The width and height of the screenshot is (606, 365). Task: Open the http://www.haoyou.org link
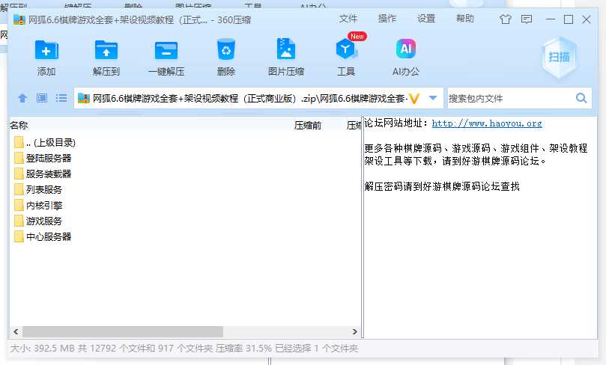(x=487, y=123)
